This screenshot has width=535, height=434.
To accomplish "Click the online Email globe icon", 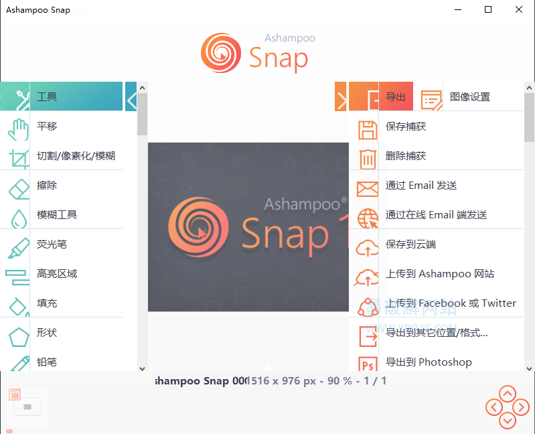I will pyautogui.click(x=368, y=218).
